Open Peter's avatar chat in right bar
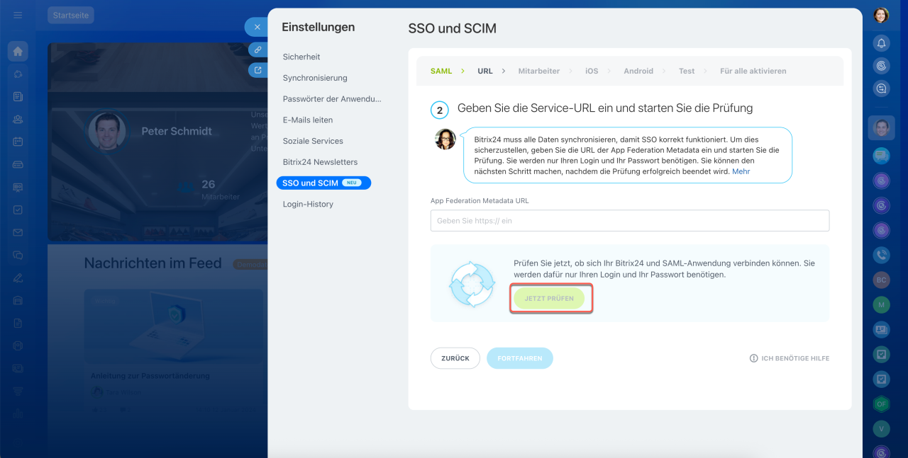This screenshot has width=908, height=458. click(881, 127)
